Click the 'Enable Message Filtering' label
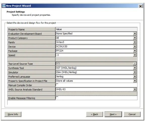This screenshot has width=145, height=122. [x=22, y=98]
